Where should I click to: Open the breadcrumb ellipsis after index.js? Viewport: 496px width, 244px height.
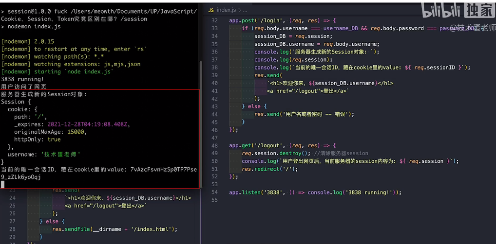pyautogui.click(x=245, y=10)
